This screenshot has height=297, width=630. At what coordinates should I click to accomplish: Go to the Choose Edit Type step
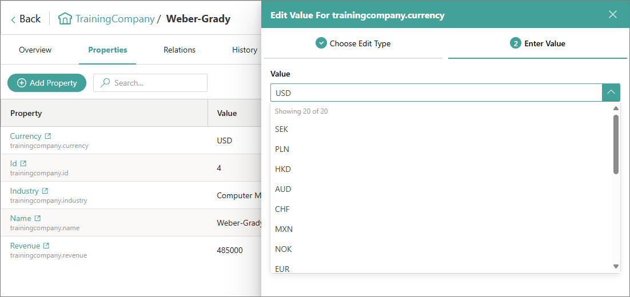coord(353,43)
